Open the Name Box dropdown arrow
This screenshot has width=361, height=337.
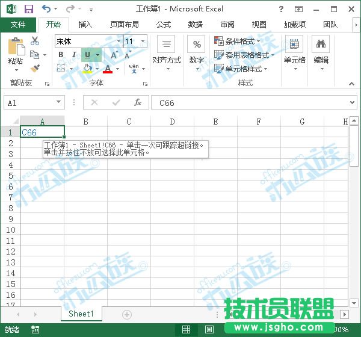click(59, 102)
